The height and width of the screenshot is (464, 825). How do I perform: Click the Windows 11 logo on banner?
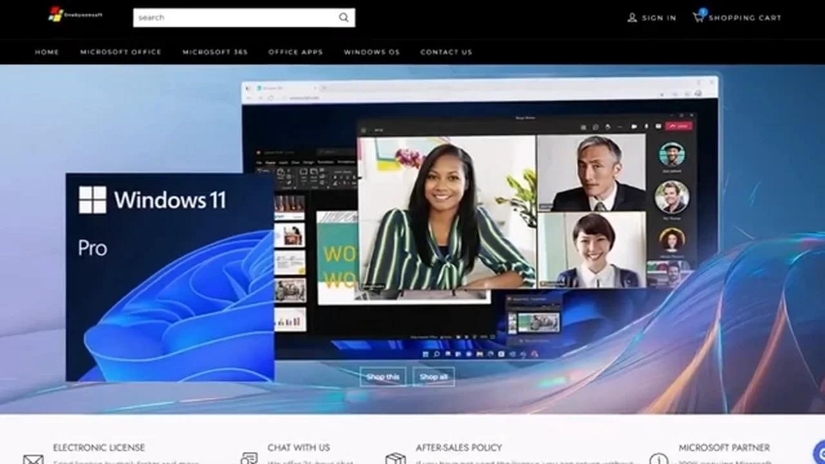[x=92, y=200]
